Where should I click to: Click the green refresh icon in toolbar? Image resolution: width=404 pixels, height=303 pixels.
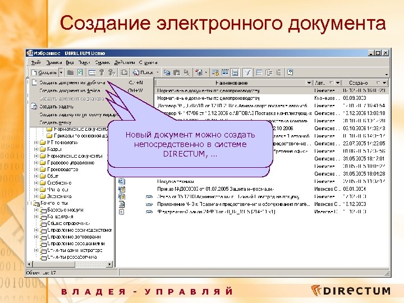pyautogui.click(x=80, y=72)
